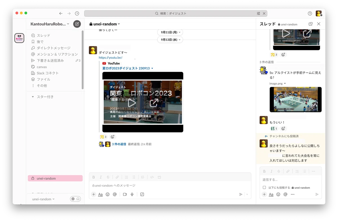338x221 pixels.
Task: Open search filter options icon
Action: click(x=259, y=13)
